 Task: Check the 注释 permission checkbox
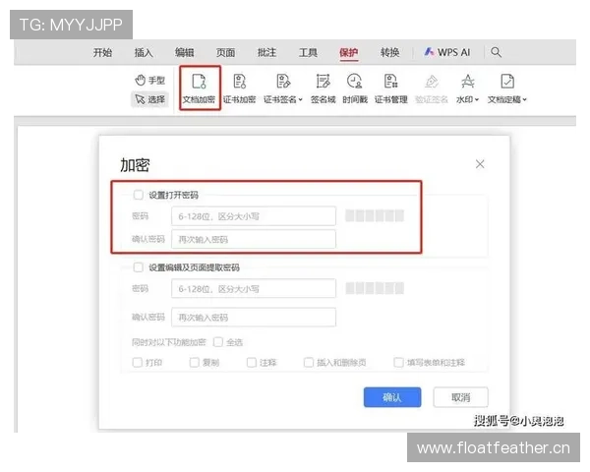click(252, 363)
